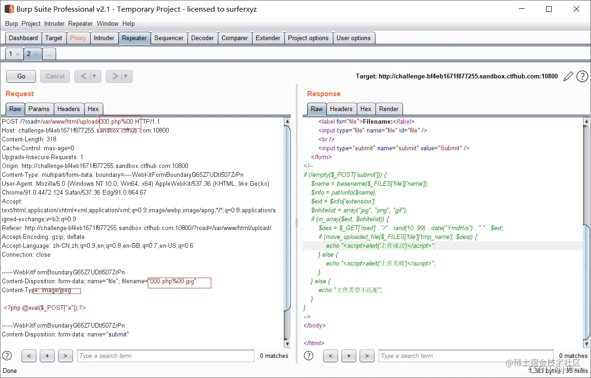Click Response previous match button

click(x=331, y=356)
